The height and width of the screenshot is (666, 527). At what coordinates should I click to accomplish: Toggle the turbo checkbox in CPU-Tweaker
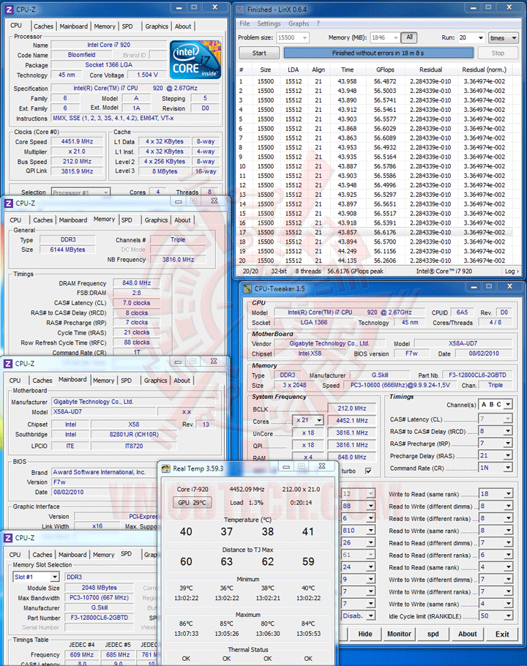(368, 471)
